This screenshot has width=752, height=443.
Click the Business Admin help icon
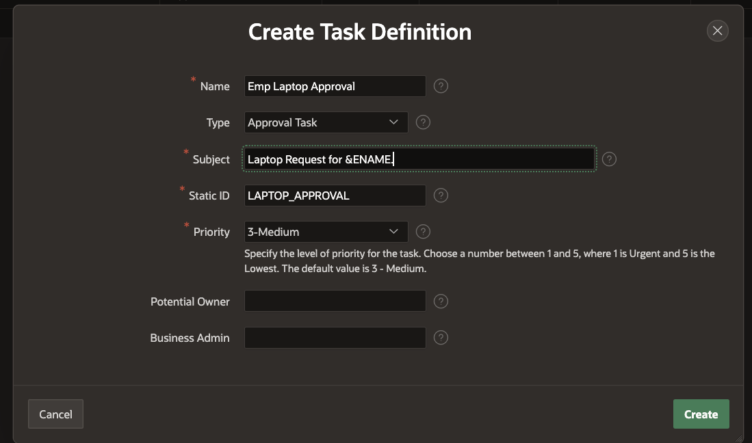point(441,338)
